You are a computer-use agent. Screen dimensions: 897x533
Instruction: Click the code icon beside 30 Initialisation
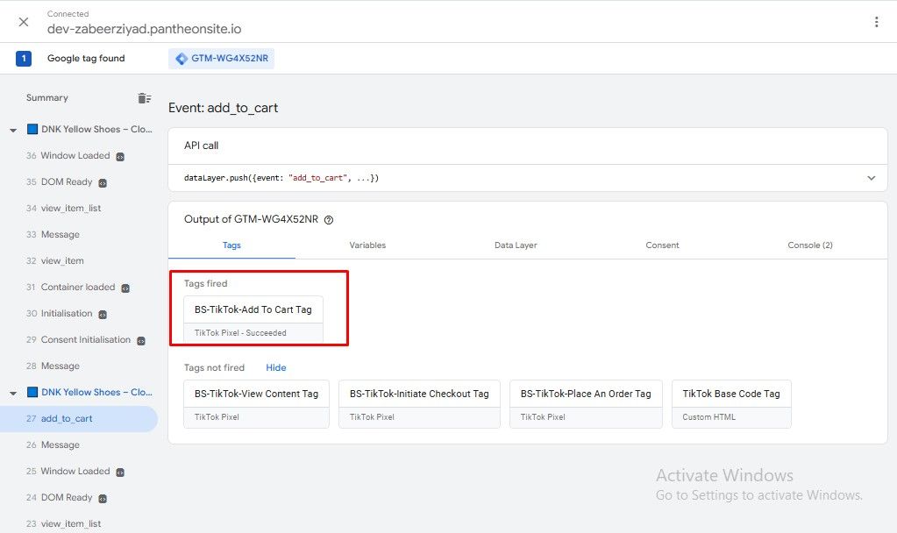pyautogui.click(x=103, y=315)
